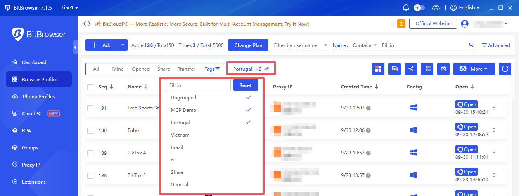Click the Add button
519x196 pixels.
(x=102, y=45)
